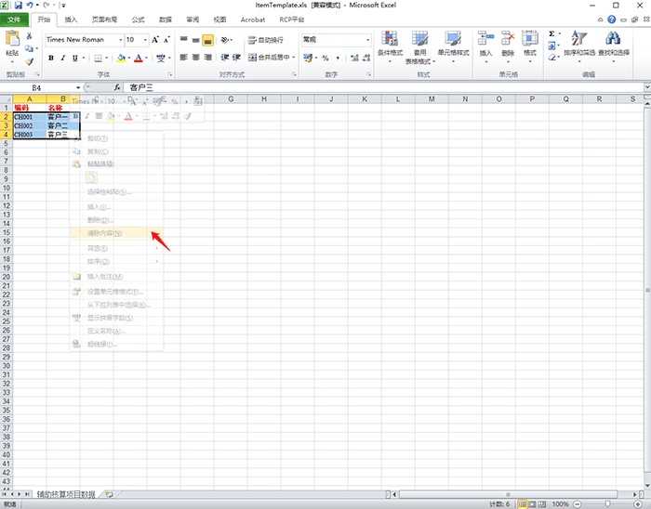Toggle center text alignment
Image resolution: width=651 pixels, height=509 pixels.
(x=196, y=58)
